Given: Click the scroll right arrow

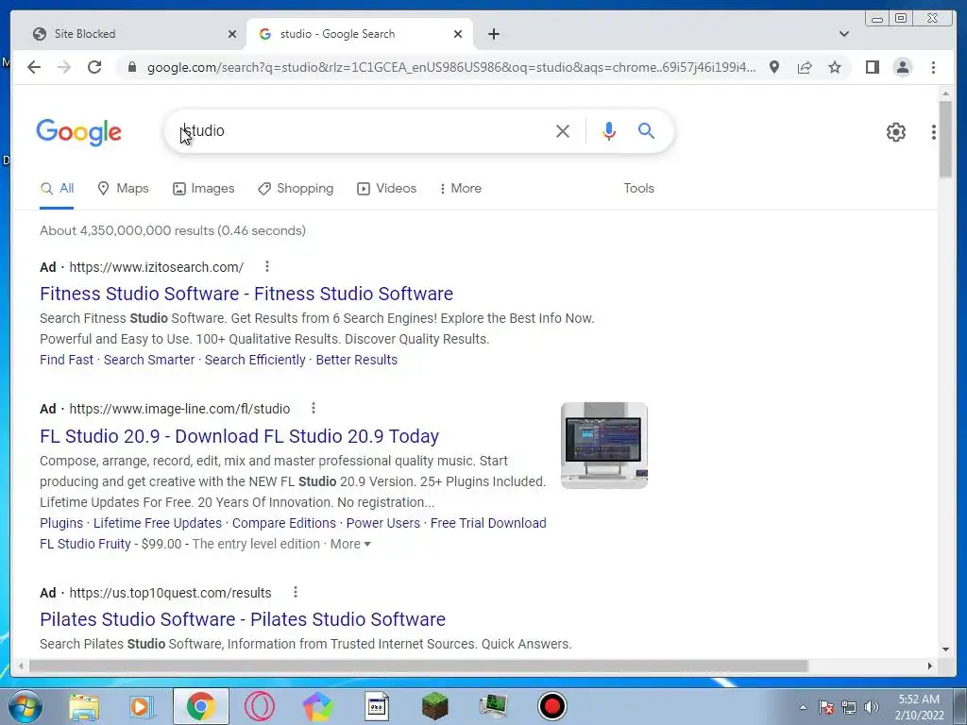Looking at the screenshot, I should click(x=930, y=666).
